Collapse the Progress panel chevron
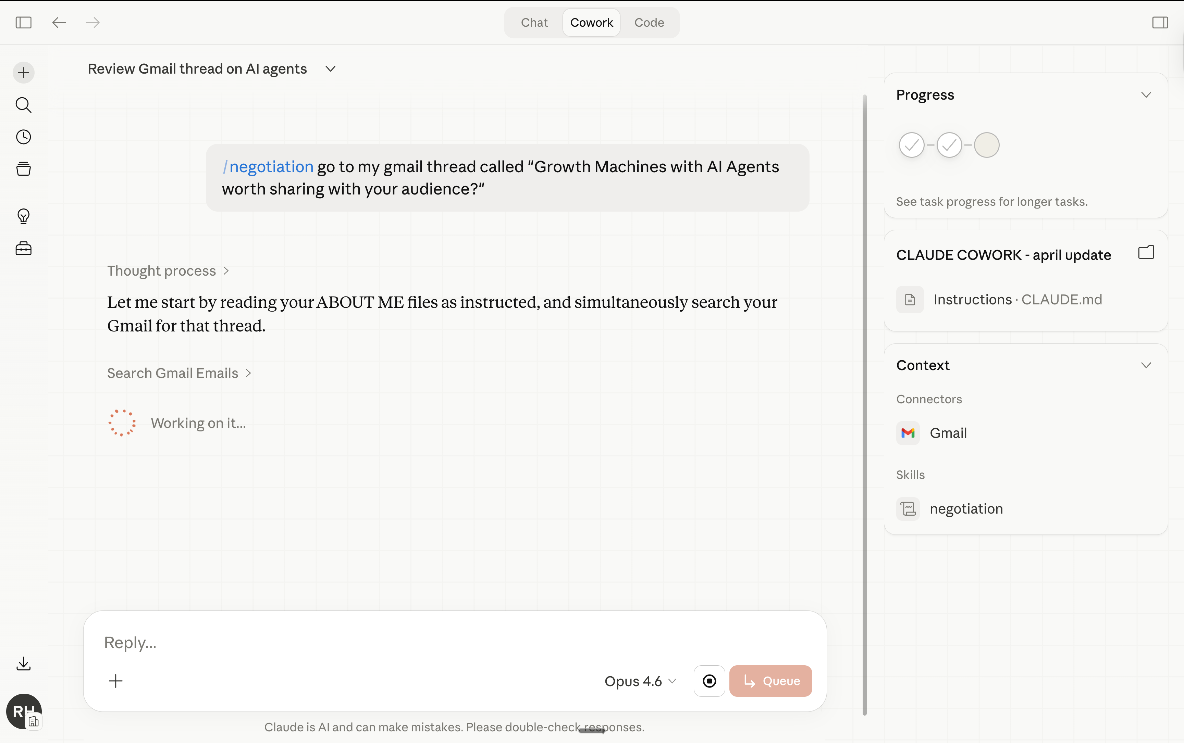Screen dimensions: 1184x743 click(1146, 95)
